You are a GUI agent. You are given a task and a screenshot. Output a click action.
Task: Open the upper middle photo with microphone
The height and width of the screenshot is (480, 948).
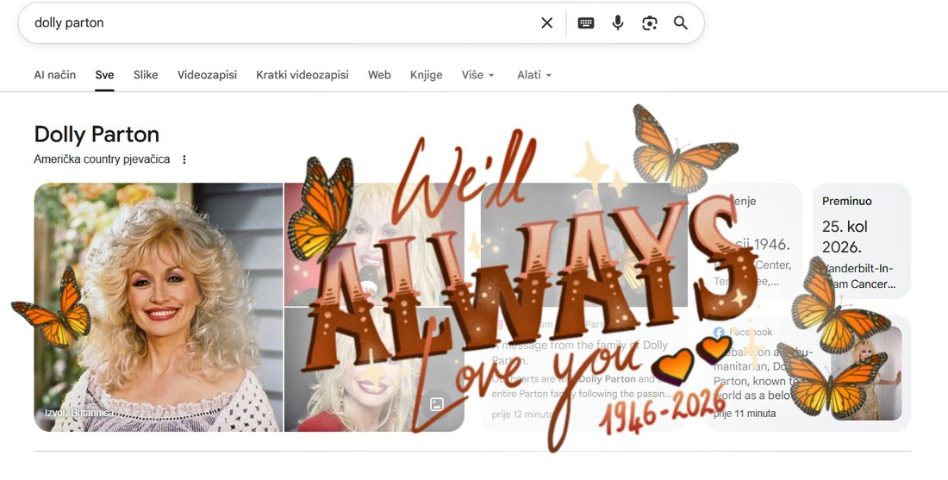tap(374, 244)
